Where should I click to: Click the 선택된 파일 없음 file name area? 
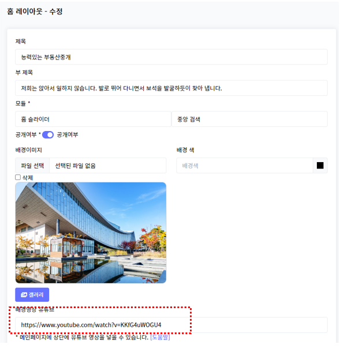pyautogui.click(x=108, y=166)
